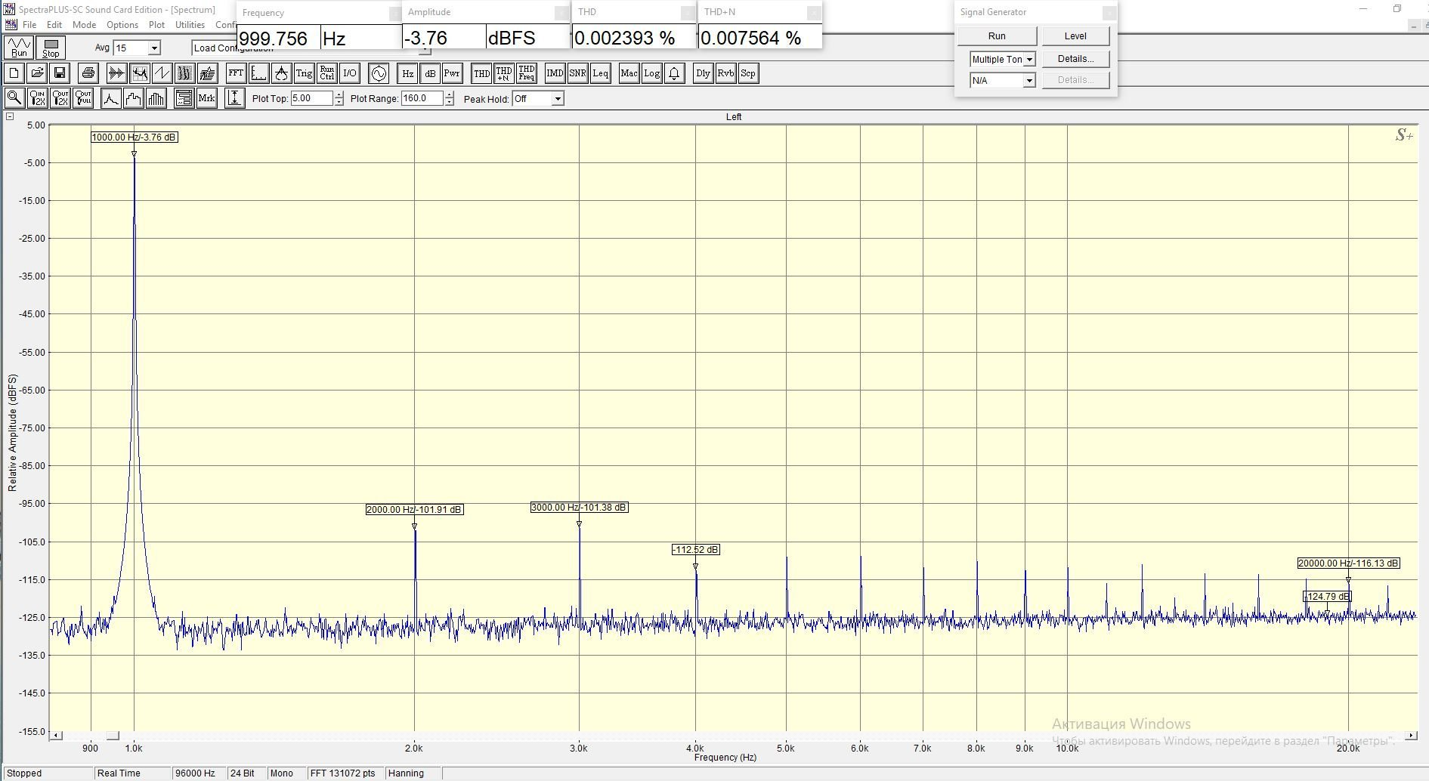Open the alarm bell utility
The image size is (1429, 781).
pos(674,73)
